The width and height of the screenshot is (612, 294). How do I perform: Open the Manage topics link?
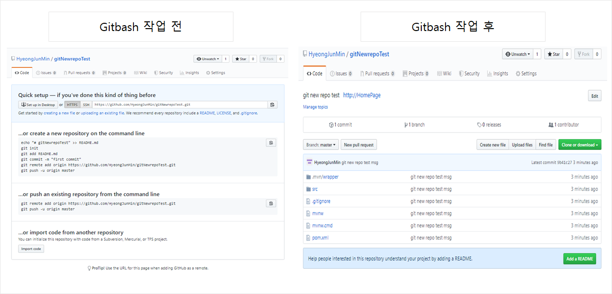point(315,107)
